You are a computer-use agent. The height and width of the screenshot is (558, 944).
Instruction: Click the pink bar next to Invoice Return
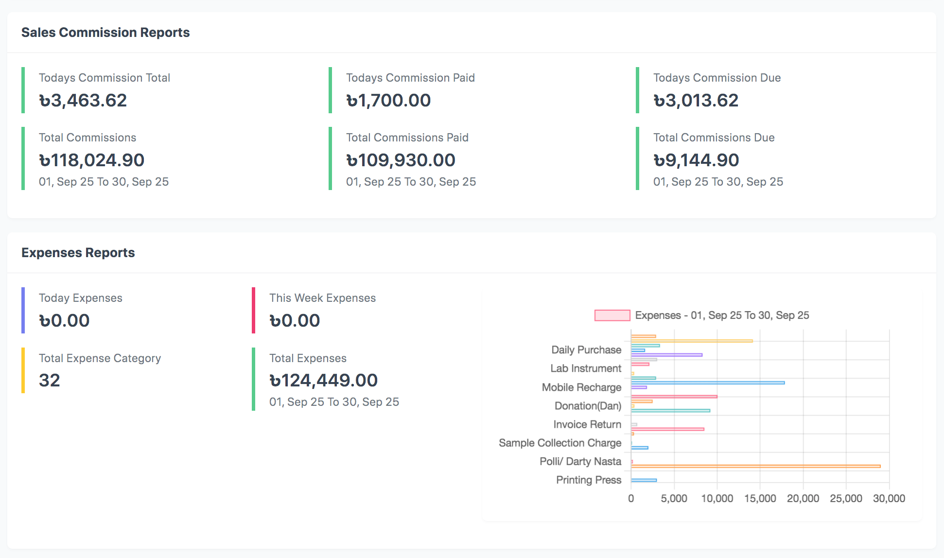(667, 429)
